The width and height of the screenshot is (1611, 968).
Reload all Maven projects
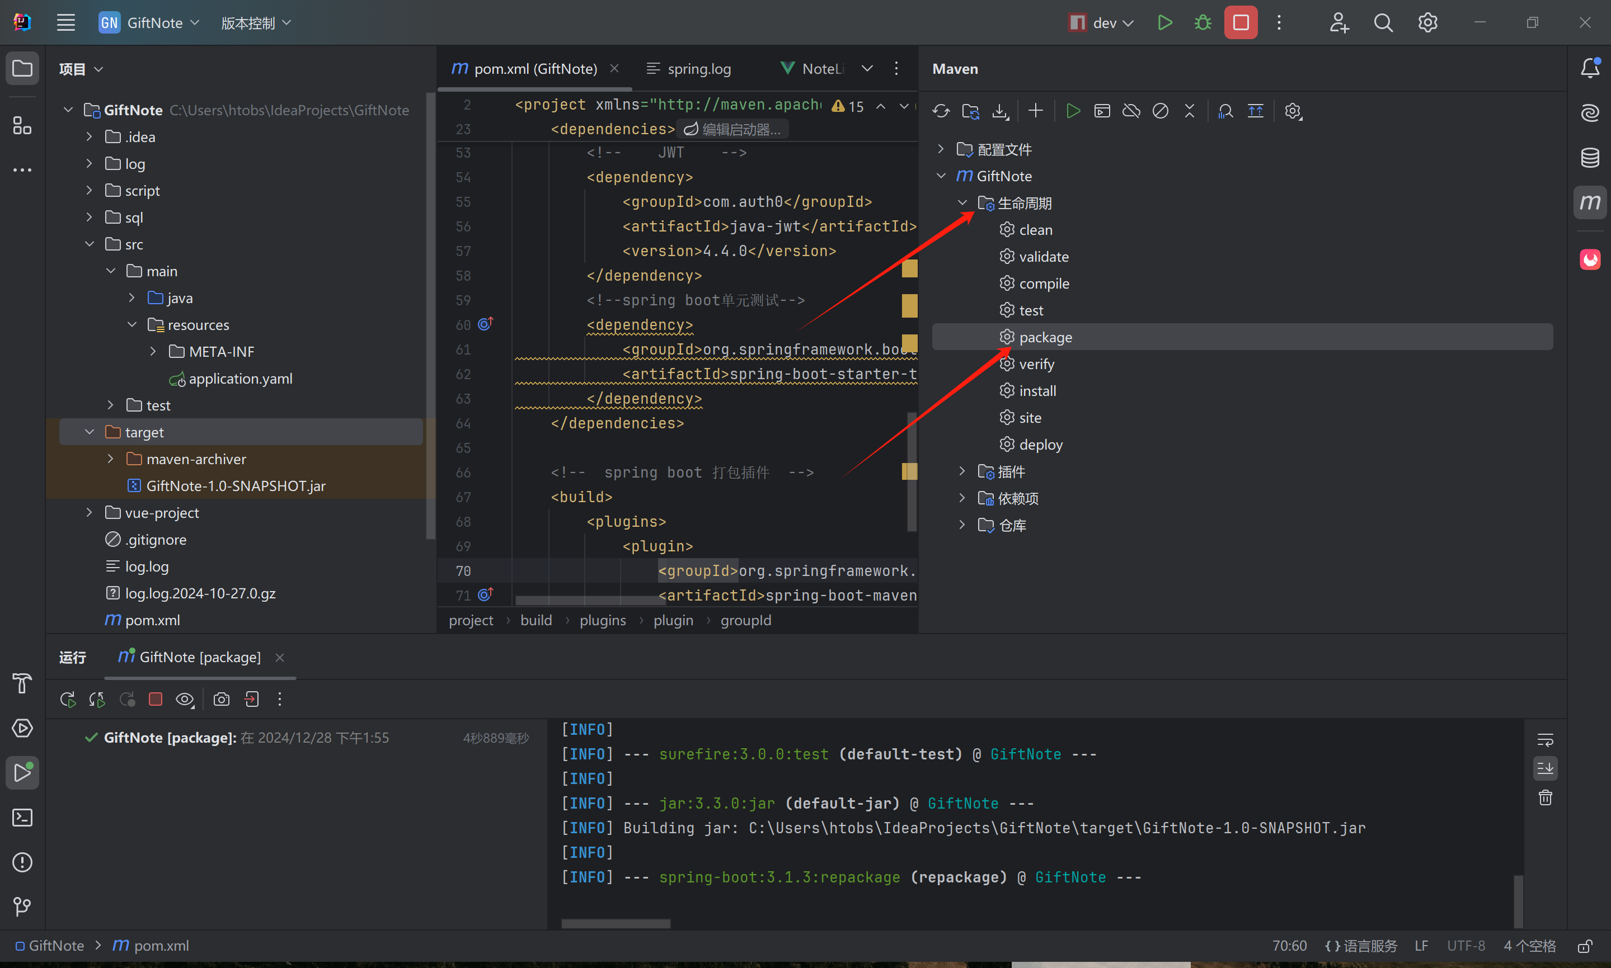[940, 111]
